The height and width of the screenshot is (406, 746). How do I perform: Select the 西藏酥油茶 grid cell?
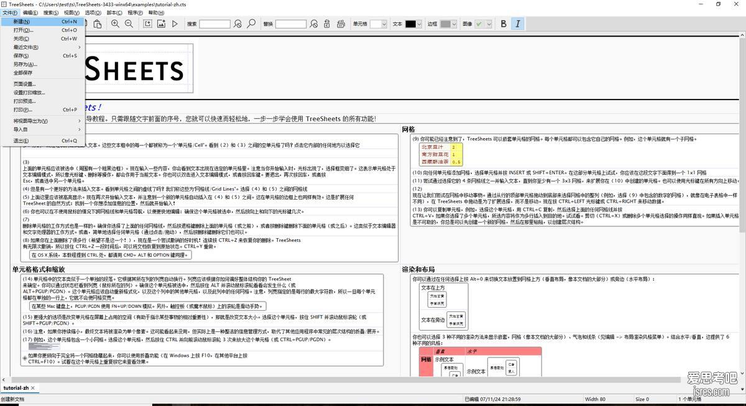tap(435, 162)
